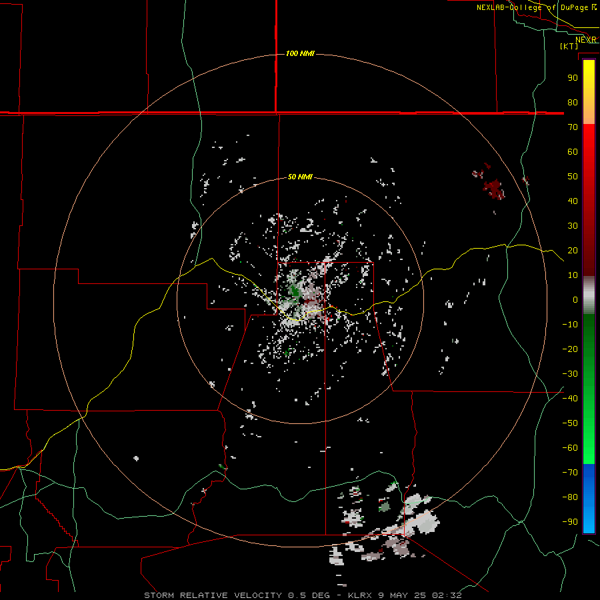Click the 80 value on the velocity scale
This screenshot has height=600, width=600.
573,102
